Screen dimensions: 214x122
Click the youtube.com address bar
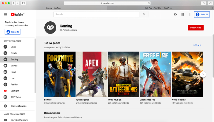coord(107,3)
